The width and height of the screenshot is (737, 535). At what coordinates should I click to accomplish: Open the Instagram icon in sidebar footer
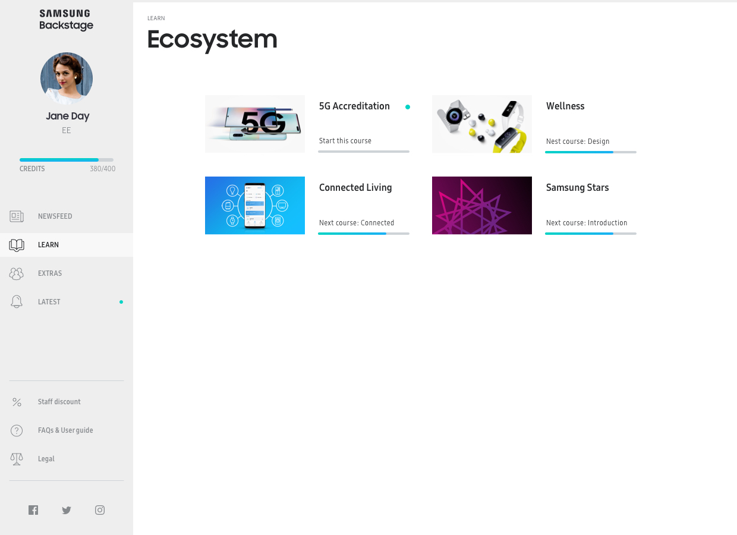100,510
